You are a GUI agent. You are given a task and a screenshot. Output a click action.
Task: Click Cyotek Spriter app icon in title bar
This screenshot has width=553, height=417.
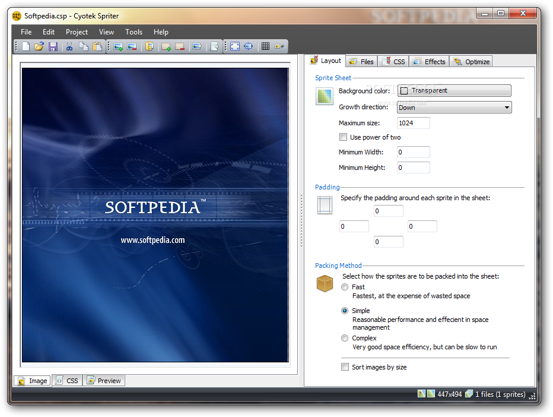coord(17,16)
